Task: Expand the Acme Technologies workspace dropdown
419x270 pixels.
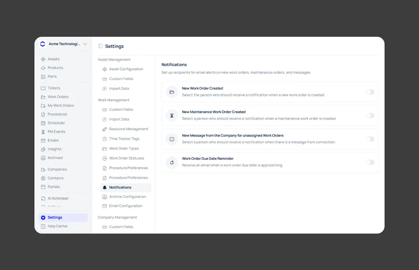Action: click(85, 44)
